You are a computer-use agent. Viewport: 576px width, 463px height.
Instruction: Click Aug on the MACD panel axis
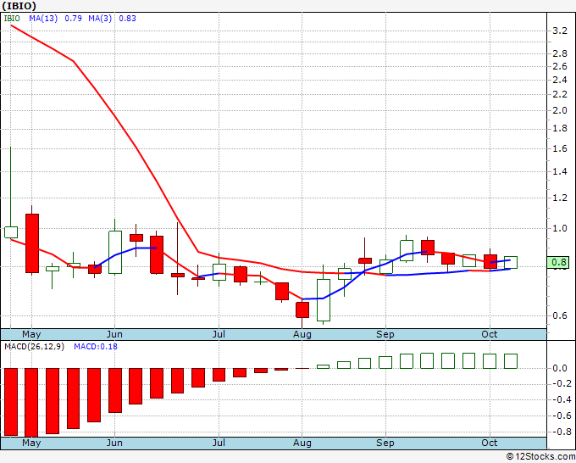[x=302, y=443]
